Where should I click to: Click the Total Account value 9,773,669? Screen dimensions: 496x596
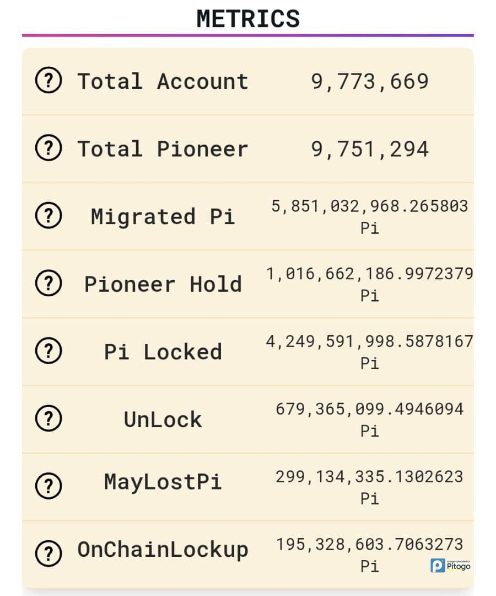[x=369, y=82]
